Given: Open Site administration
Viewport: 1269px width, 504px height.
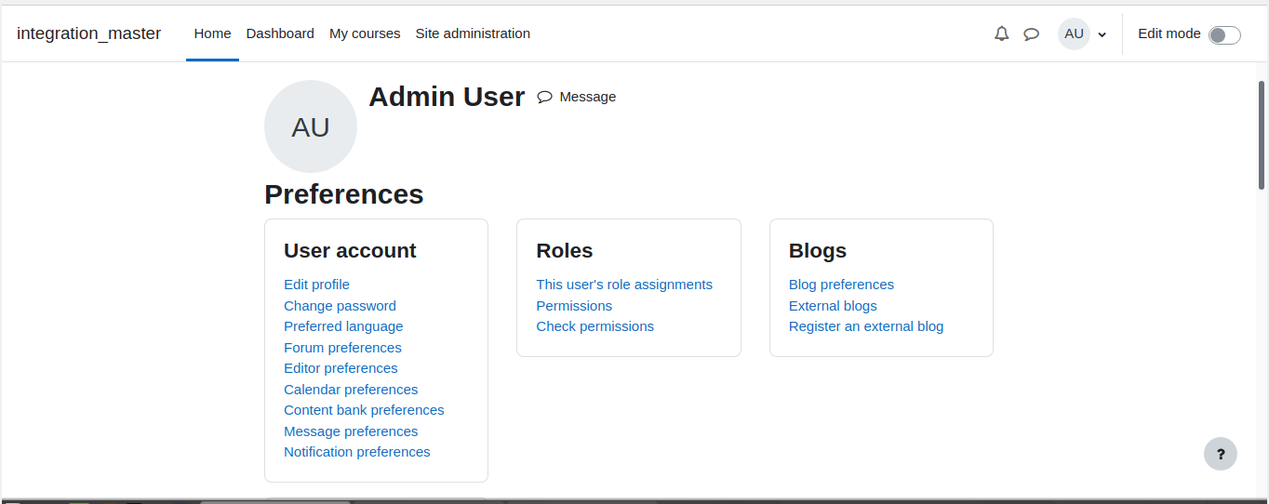Looking at the screenshot, I should pyautogui.click(x=473, y=33).
